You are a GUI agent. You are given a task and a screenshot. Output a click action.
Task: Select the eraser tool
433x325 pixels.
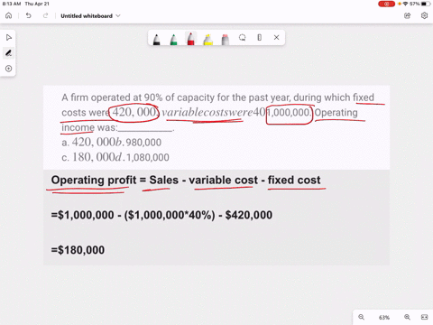(225, 40)
